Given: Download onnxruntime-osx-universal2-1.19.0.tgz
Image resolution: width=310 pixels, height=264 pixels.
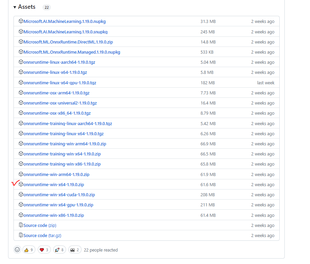Looking at the screenshot, I should 60,103.
